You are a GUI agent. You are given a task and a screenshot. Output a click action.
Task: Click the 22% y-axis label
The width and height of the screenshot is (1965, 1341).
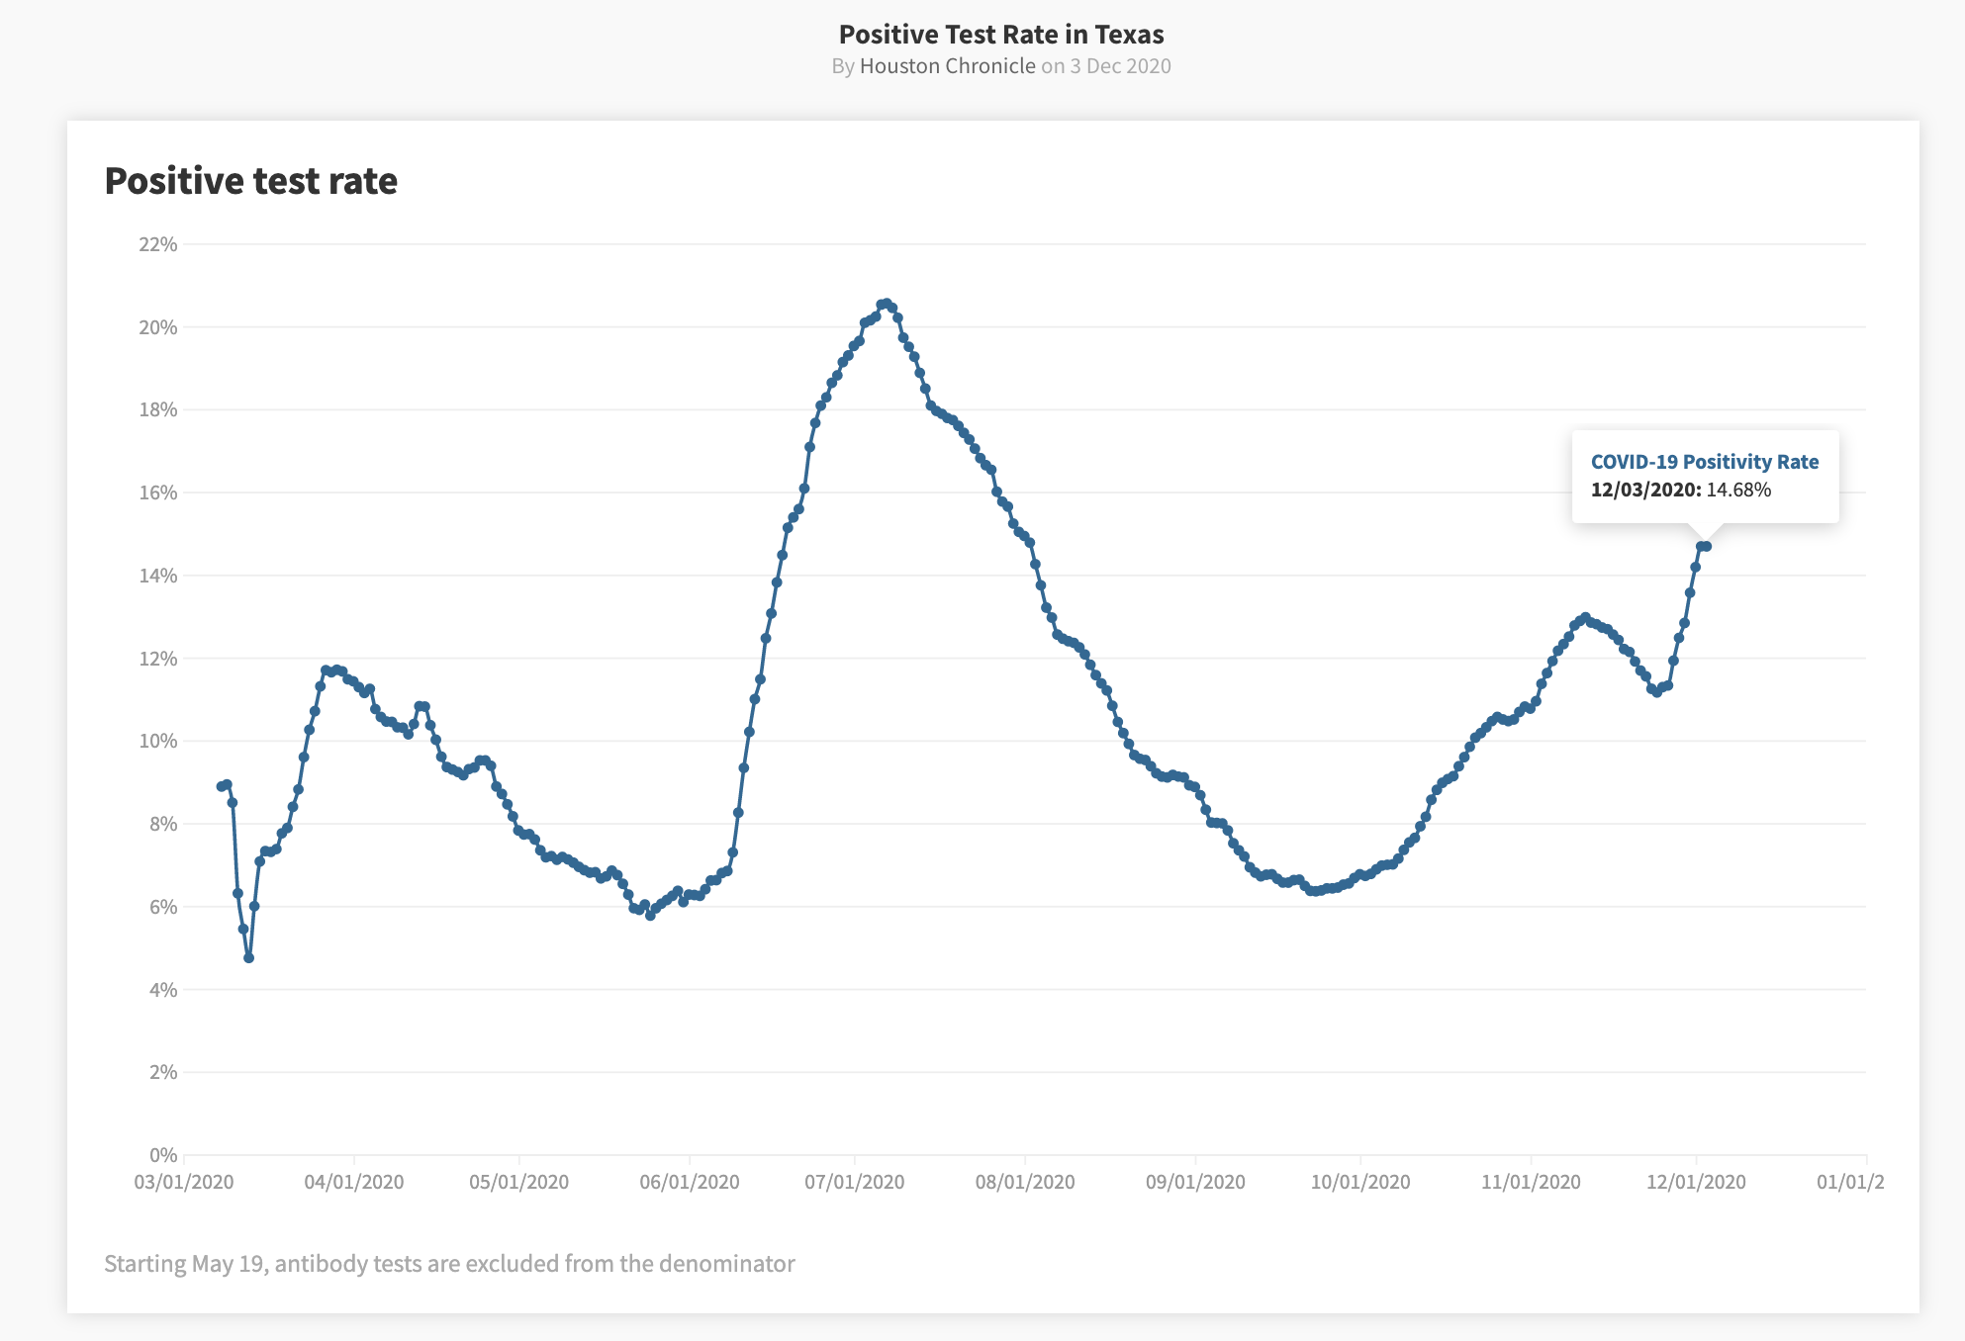[x=158, y=244]
